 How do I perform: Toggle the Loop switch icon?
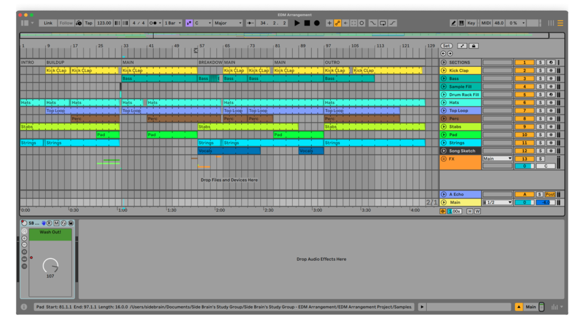coord(383,23)
